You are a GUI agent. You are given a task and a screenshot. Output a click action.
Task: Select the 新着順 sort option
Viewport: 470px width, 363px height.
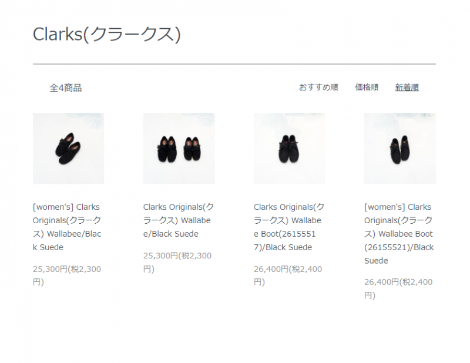coord(407,88)
